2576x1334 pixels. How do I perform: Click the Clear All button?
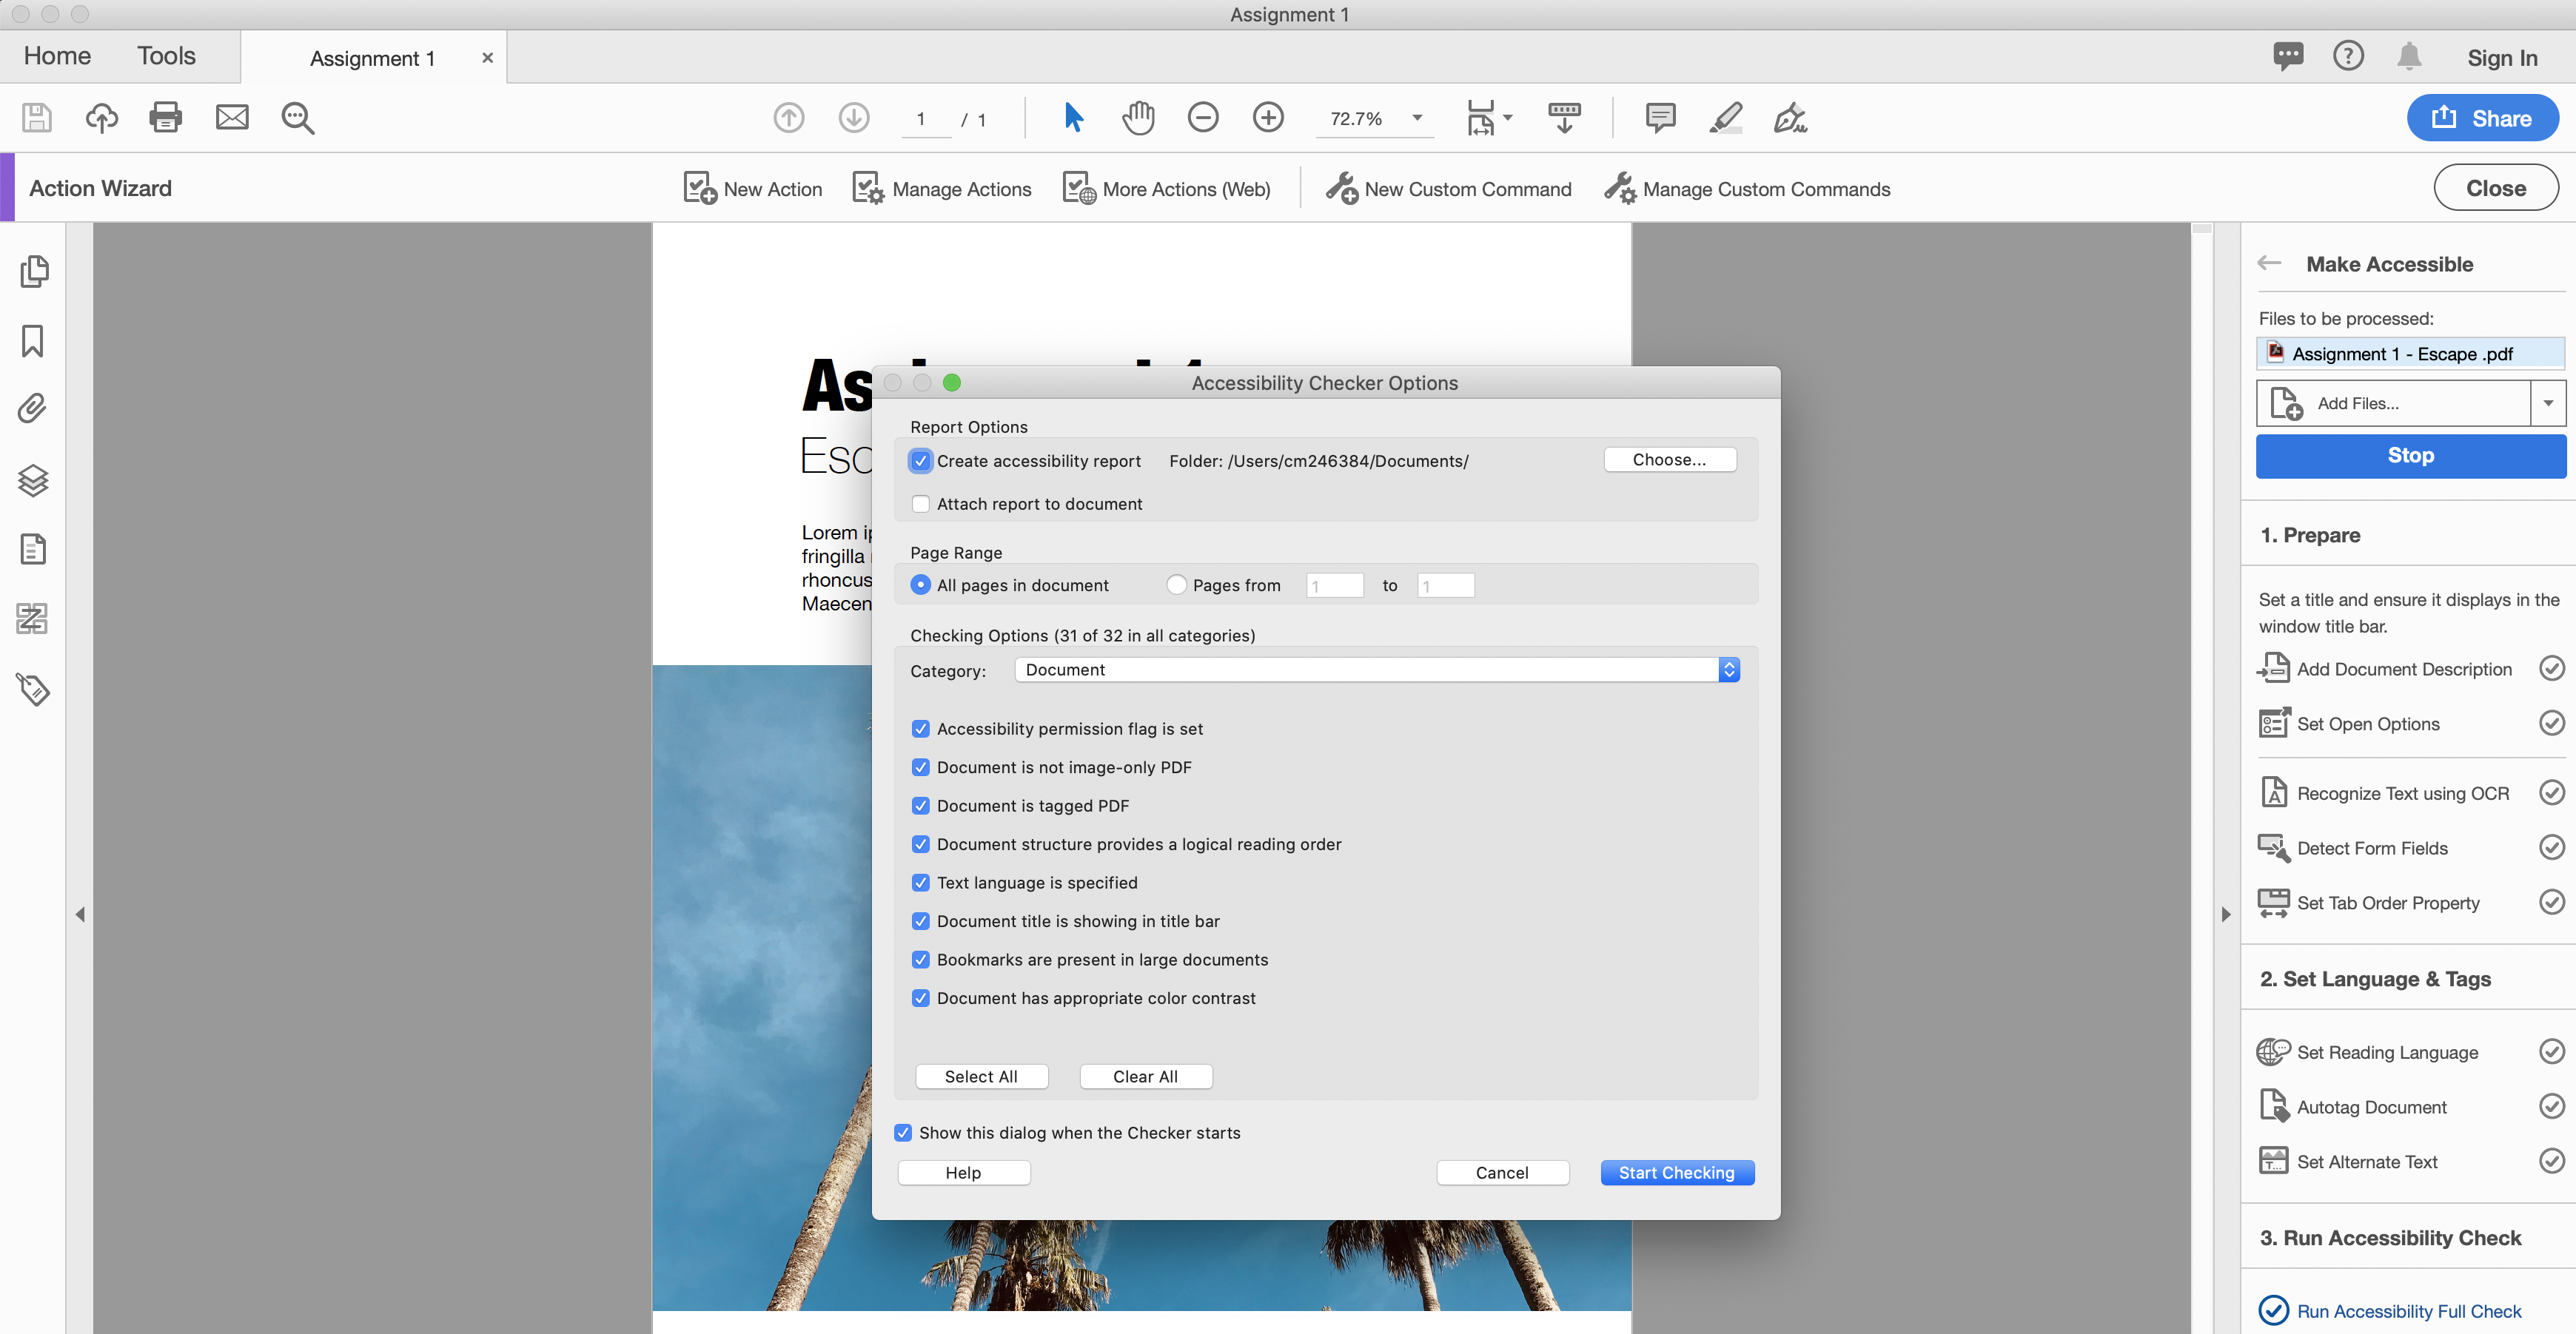click(1145, 1077)
